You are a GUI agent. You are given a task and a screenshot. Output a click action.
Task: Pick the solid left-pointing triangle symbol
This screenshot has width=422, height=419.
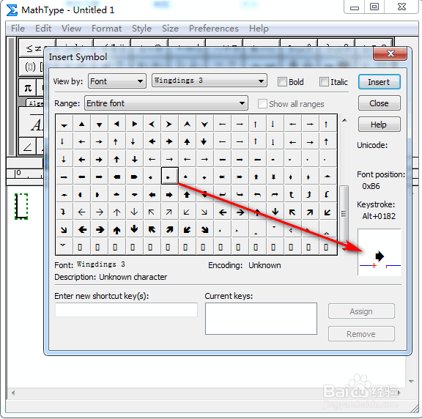(x=116, y=124)
